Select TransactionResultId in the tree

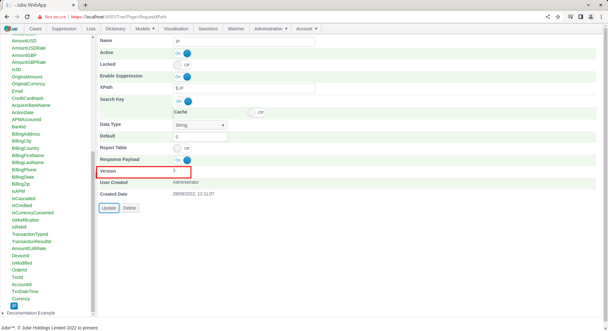tap(31, 242)
